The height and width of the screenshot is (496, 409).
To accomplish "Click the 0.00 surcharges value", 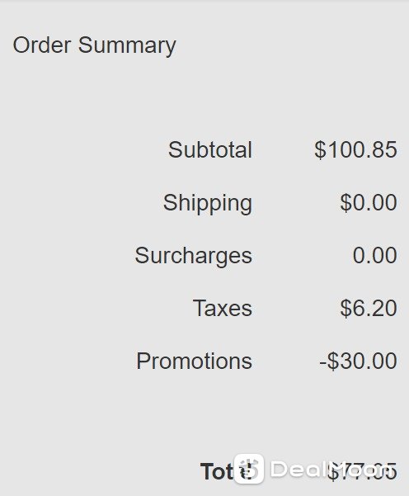I will coord(375,255).
